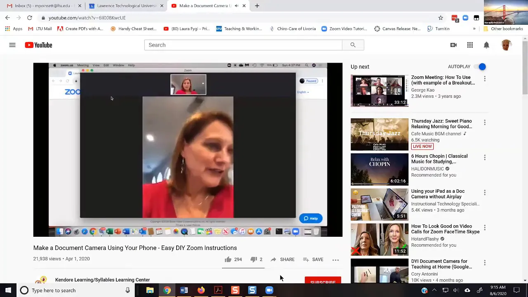Open the taskbar microphone voice search

(x=127, y=290)
